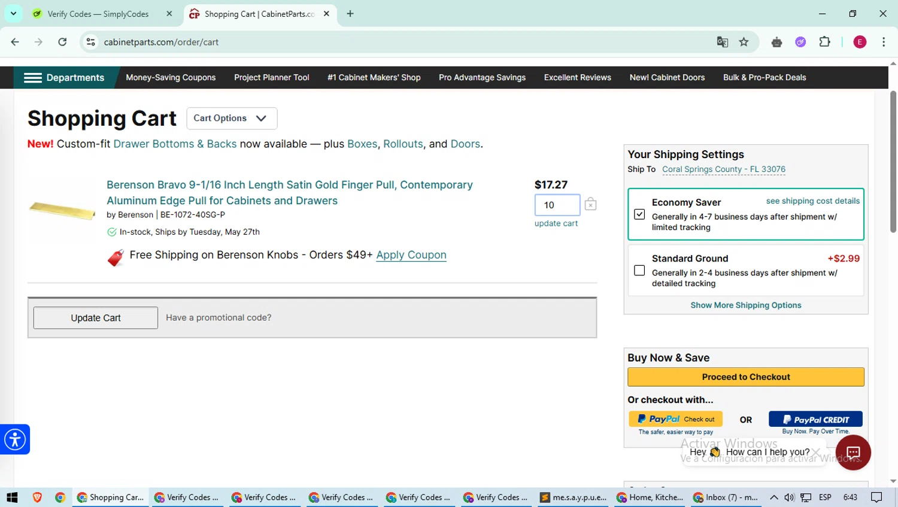Viewport: 898px width, 507px height.
Task: Open the Berenson Bravo Finger Pull product link
Action: [x=290, y=193]
